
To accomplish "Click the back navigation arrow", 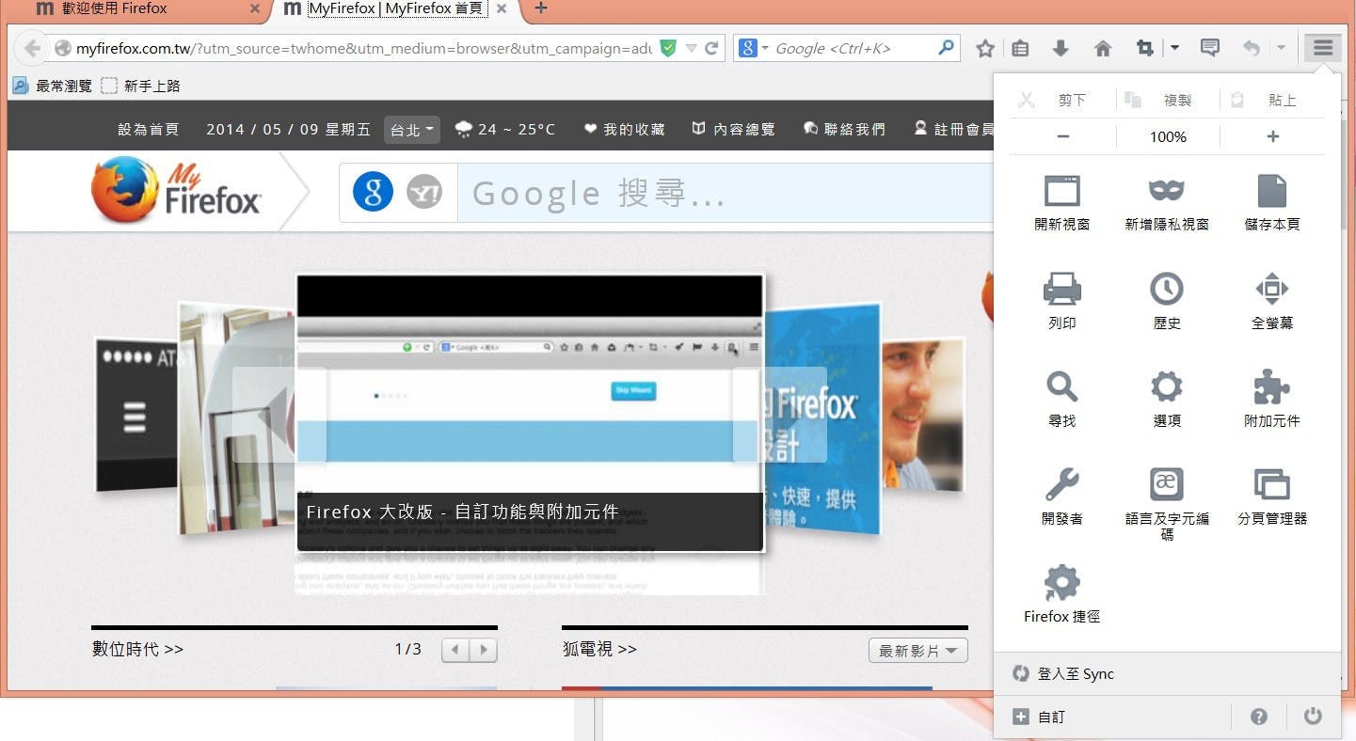I will click(32, 48).
